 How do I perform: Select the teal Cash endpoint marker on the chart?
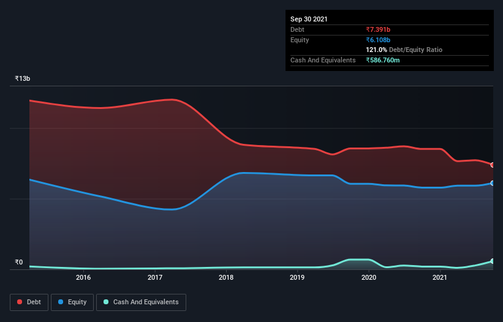tap(493, 261)
